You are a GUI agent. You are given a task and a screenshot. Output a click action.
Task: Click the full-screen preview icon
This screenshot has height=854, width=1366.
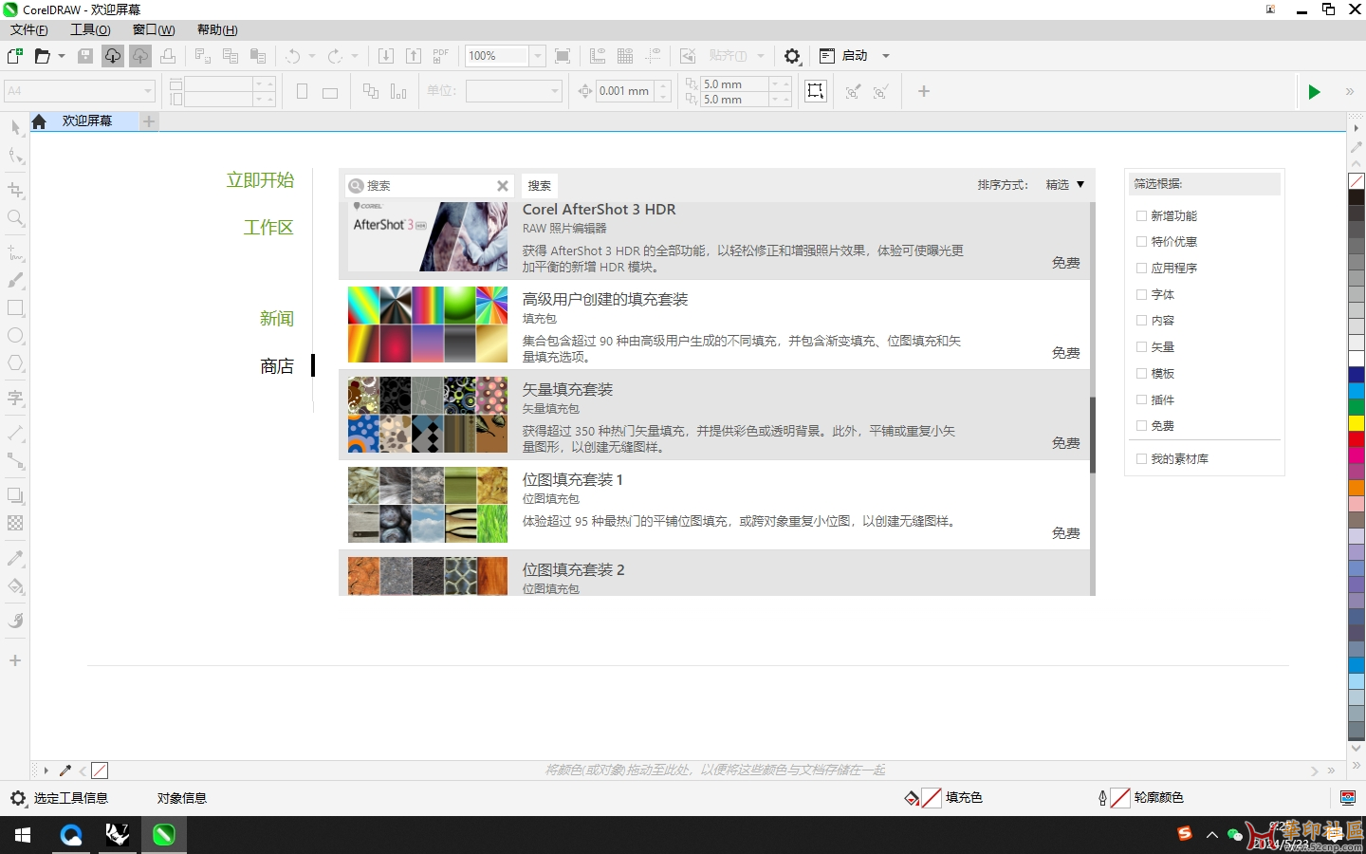point(563,56)
